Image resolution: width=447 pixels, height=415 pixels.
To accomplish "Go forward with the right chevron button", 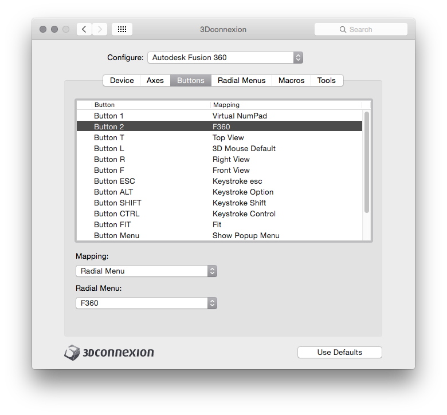I will pyautogui.click(x=100, y=29).
